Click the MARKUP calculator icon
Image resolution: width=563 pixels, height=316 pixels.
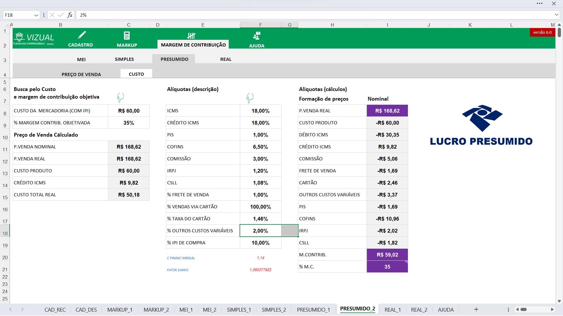[x=127, y=36]
